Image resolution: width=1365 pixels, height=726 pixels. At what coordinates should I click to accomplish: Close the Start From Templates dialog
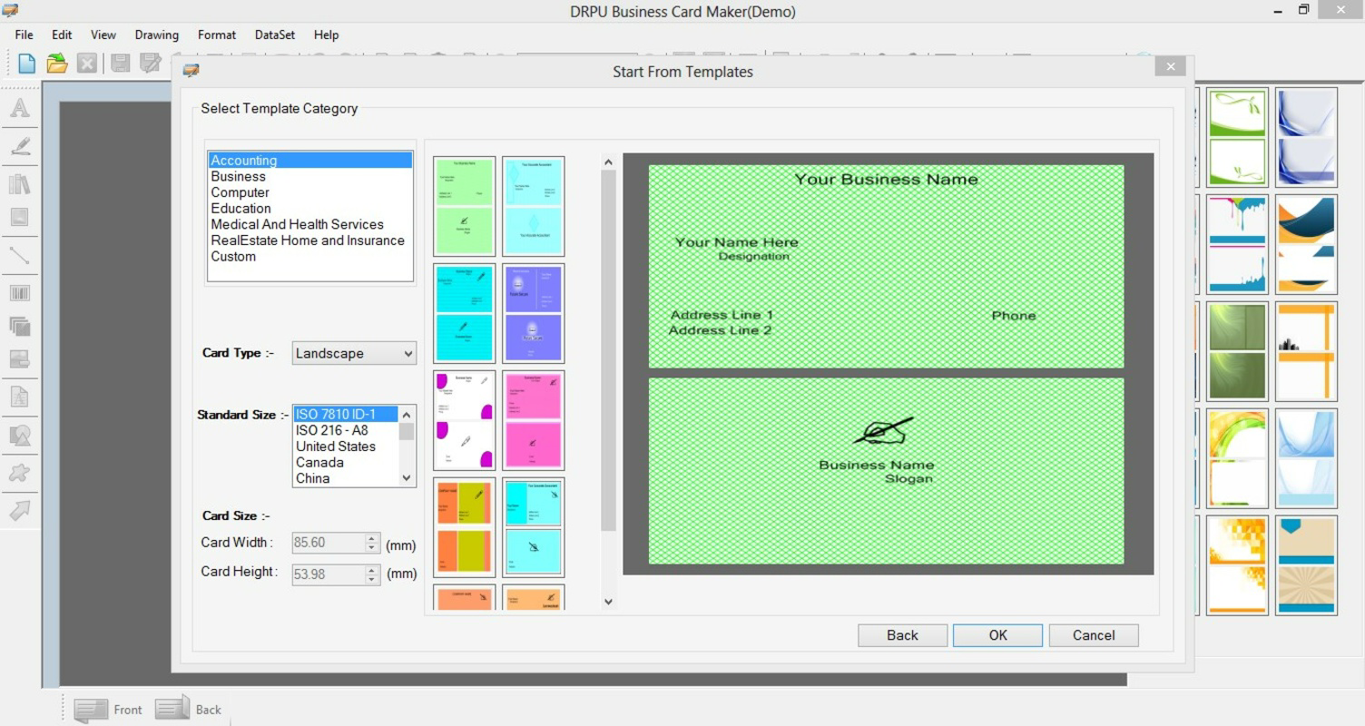(1170, 66)
